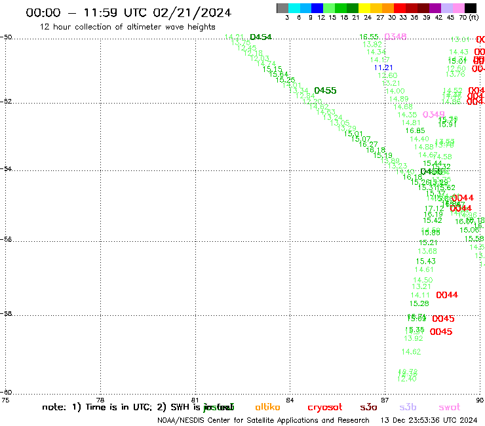This screenshot has width=485, height=426.
Task: Click the wave height value 14.21
Action: [234, 37]
